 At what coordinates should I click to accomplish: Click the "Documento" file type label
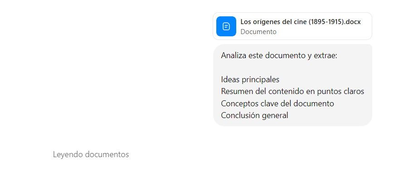click(x=258, y=32)
